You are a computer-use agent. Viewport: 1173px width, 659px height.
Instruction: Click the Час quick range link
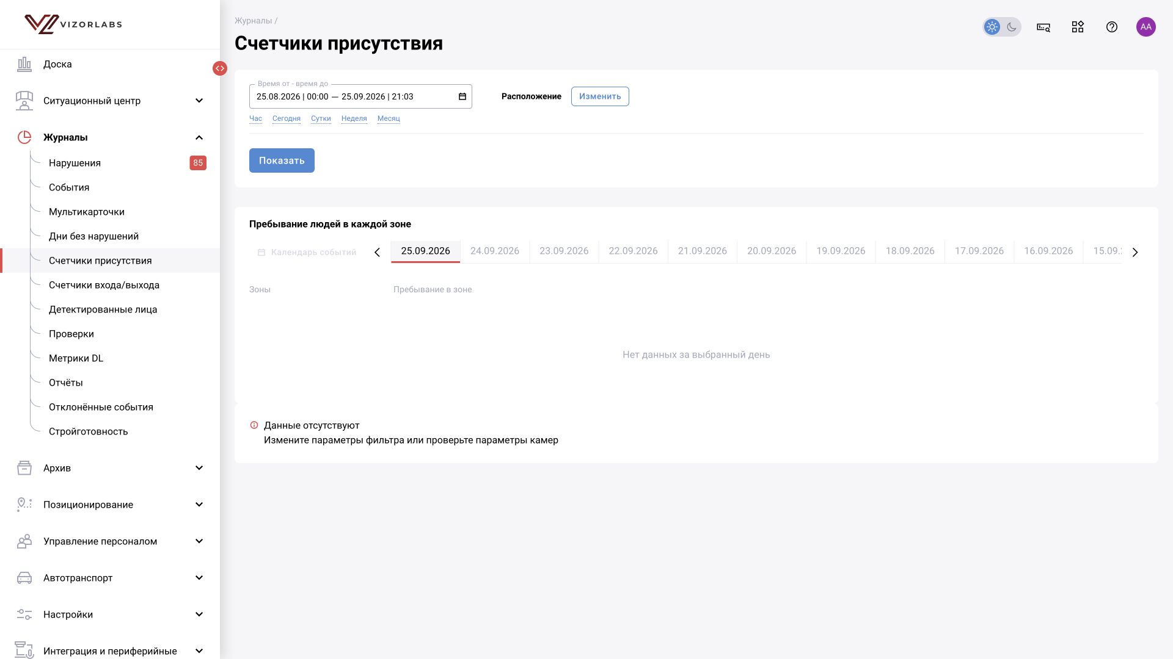[255, 118]
